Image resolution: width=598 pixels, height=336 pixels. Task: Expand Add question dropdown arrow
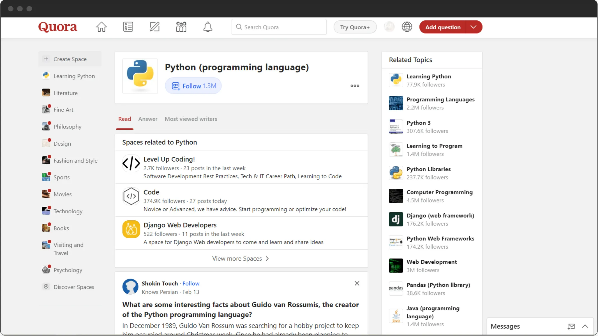(x=473, y=27)
